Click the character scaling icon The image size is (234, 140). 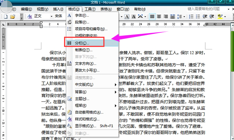coord(140,16)
